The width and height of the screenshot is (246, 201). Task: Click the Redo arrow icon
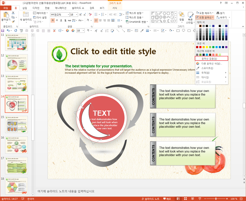[16, 31]
